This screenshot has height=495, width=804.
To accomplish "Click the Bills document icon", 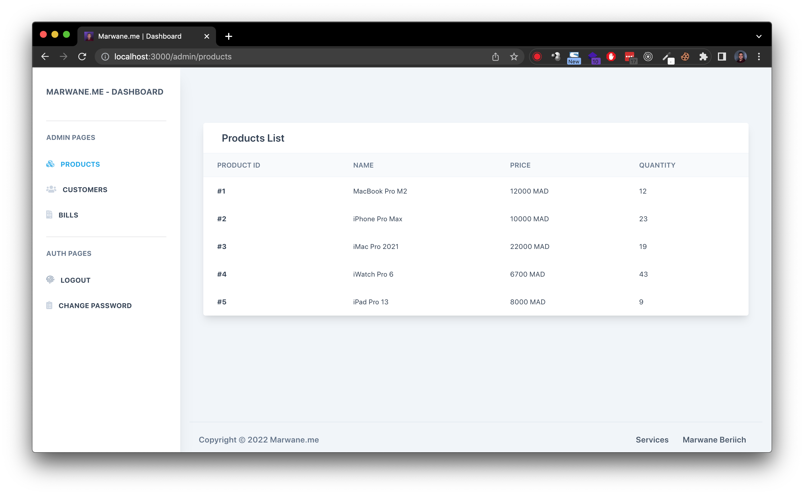I will pyautogui.click(x=49, y=215).
